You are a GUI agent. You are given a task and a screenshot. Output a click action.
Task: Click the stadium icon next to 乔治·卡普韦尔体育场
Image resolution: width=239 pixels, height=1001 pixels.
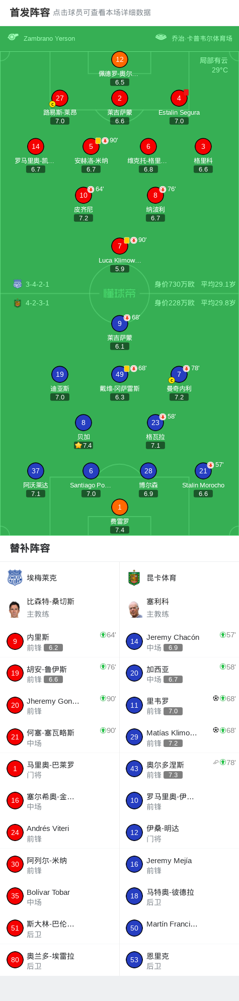tap(161, 37)
